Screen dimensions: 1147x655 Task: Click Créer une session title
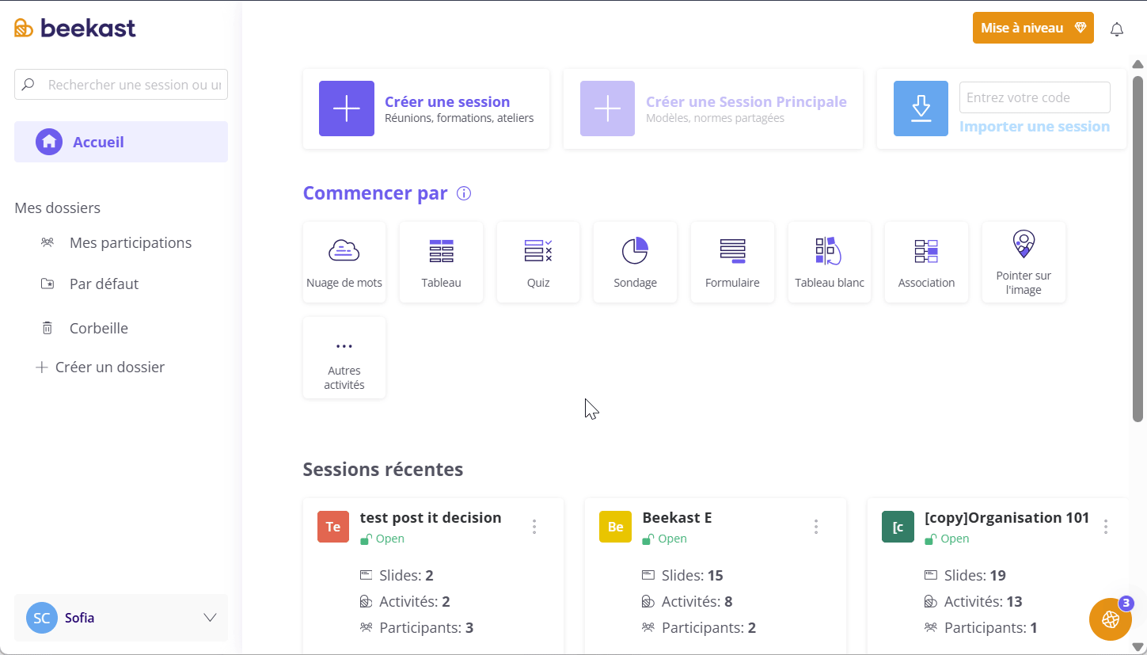pyautogui.click(x=447, y=101)
